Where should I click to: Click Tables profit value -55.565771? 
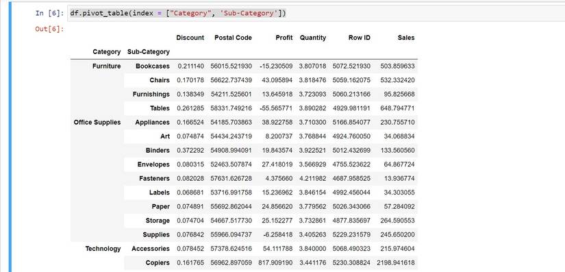tap(276, 108)
